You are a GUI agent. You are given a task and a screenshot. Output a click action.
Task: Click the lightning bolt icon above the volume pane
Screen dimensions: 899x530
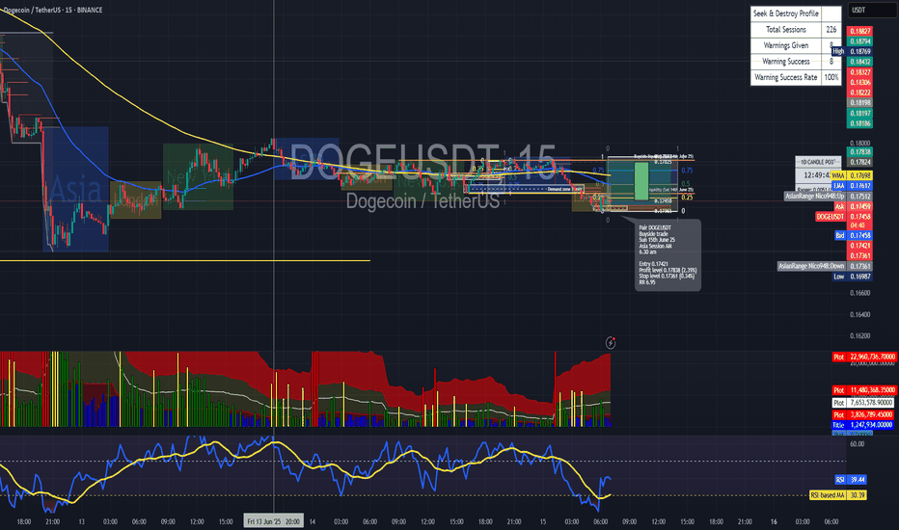(x=611, y=343)
